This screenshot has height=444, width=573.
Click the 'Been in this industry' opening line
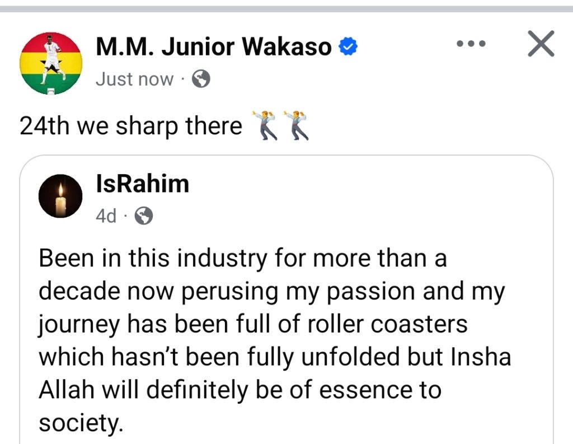click(243, 258)
